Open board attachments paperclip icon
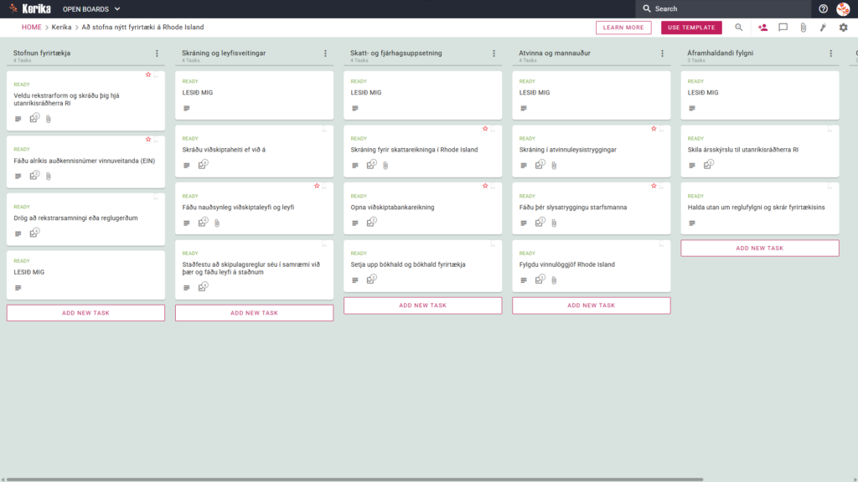This screenshot has height=482, width=858. (x=804, y=28)
